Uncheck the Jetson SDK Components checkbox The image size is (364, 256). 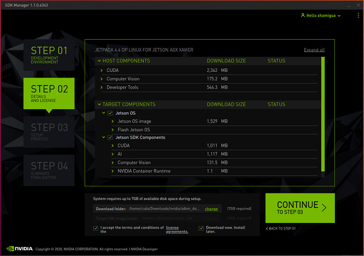[110, 137]
